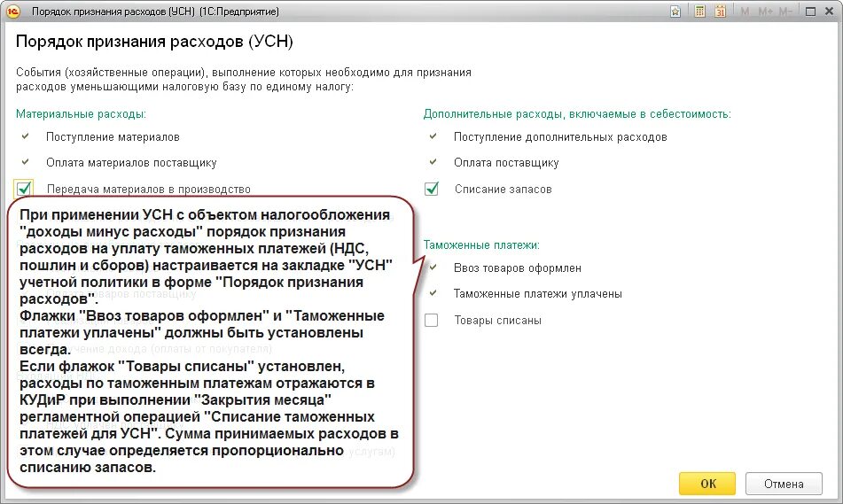Click 'Оплата поставщику' check mark

pos(433,162)
